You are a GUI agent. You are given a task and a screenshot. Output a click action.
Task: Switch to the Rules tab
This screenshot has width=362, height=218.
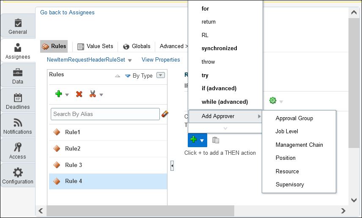click(x=54, y=46)
